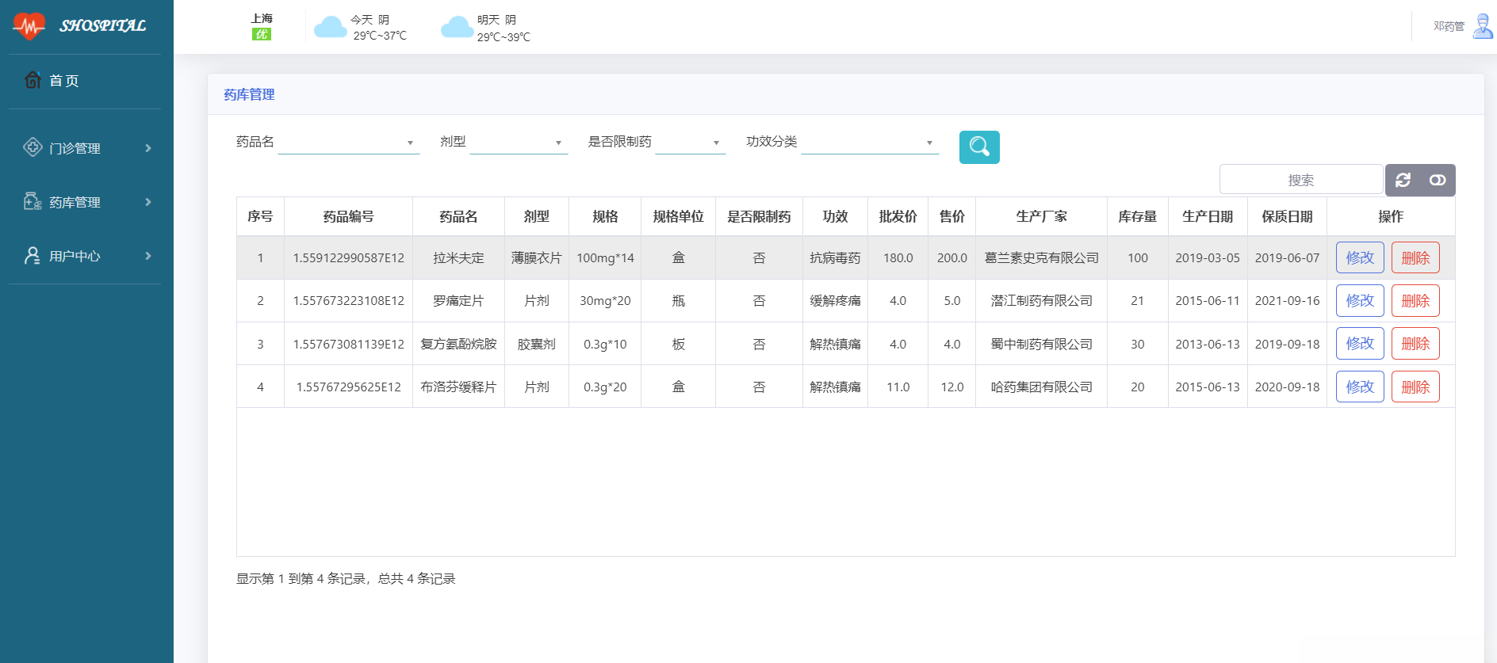Click the 30mg*20 specification cell

(605, 300)
